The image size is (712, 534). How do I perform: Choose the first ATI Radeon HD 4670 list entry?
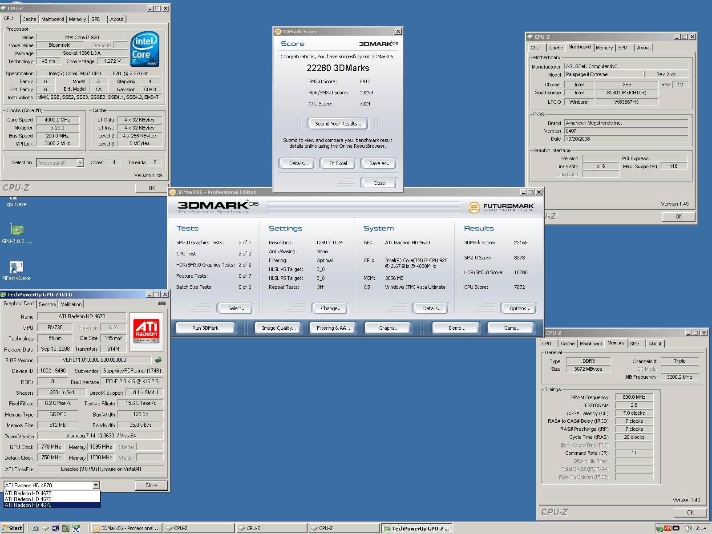52,493
